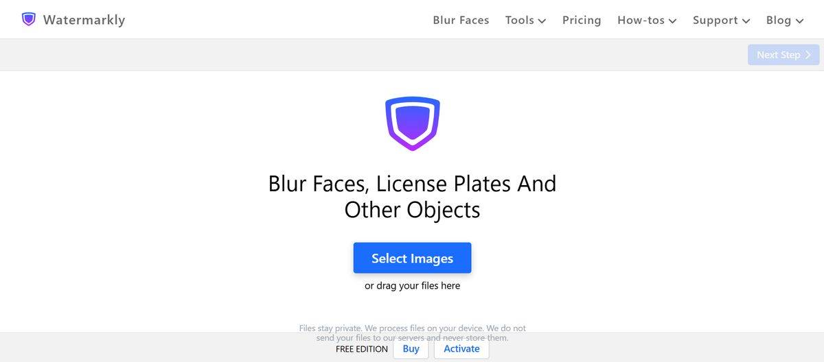824x362 pixels.
Task: Click the FREE EDITION label
Action: point(361,350)
